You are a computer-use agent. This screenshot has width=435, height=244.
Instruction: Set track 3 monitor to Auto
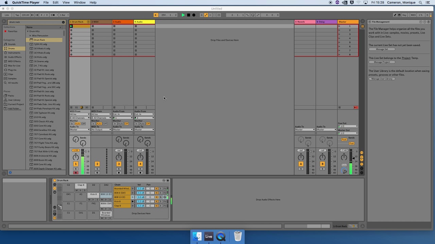pos(121,124)
